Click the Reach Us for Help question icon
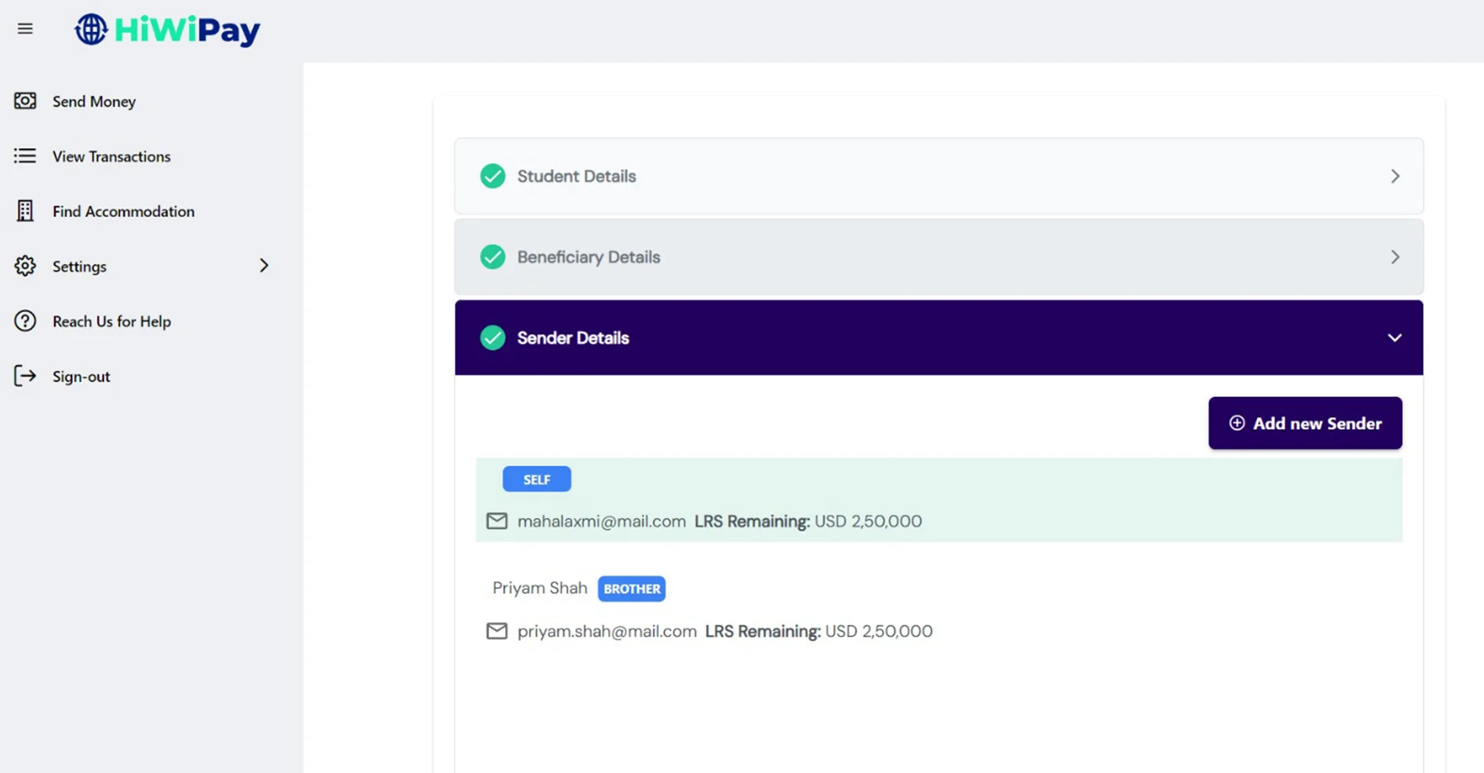This screenshot has width=1484, height=773. 25,321
